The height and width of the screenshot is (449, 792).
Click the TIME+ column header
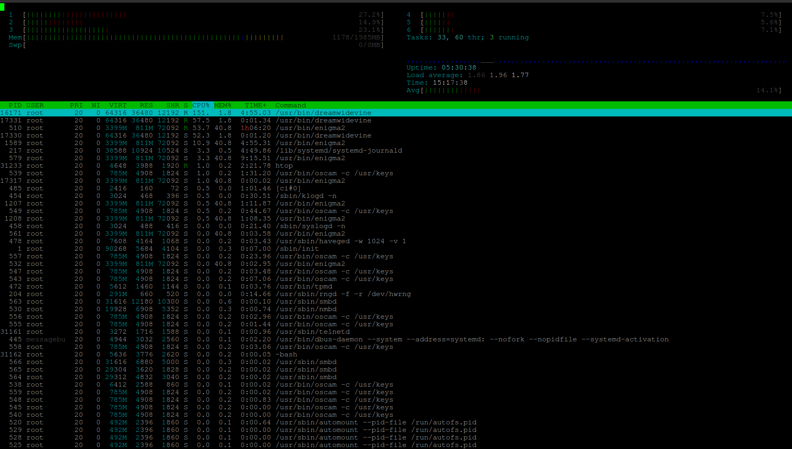[256, 105]
